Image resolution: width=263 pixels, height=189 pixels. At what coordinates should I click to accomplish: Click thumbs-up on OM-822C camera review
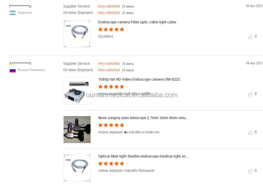point(250,94)
